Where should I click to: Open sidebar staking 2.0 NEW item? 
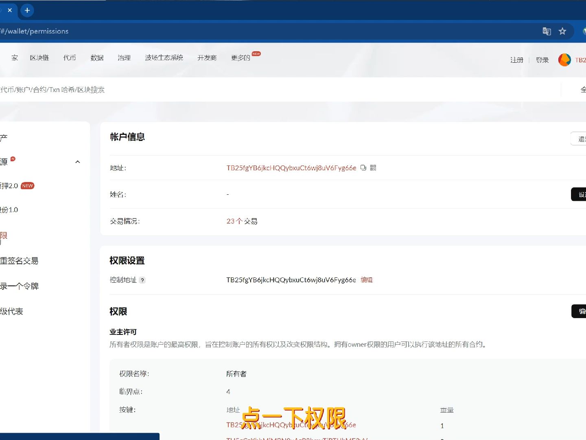pyautogui.click(x=17, y=186)
